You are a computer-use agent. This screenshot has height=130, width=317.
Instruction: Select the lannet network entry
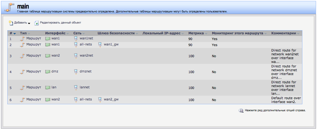(84, 87)
